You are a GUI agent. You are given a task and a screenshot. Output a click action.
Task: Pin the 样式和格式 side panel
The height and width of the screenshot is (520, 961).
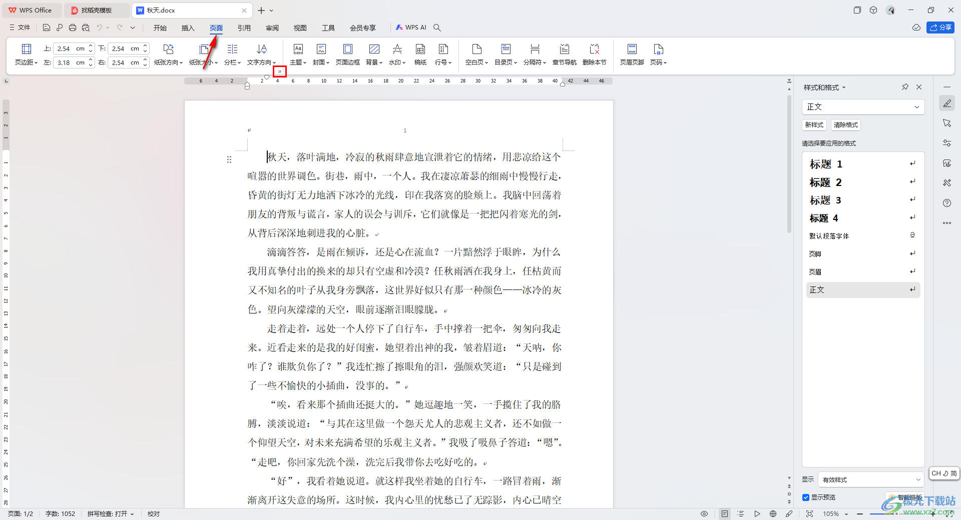[x=905, y=87]
